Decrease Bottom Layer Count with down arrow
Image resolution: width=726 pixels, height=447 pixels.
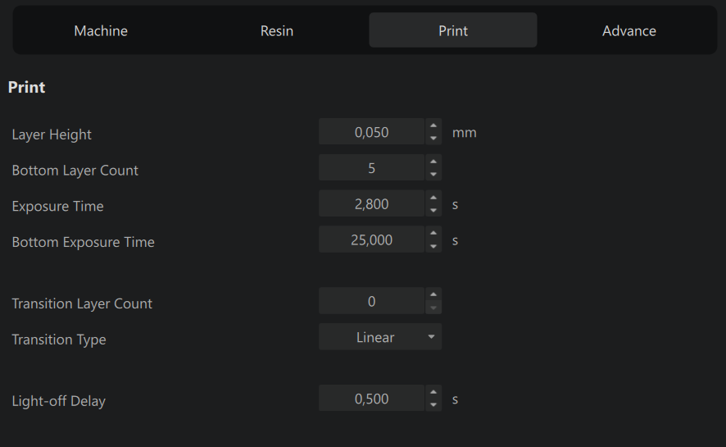coord(433,174)
